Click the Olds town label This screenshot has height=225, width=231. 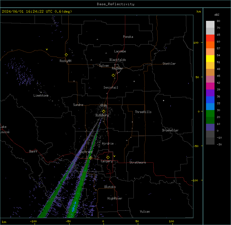[x=104, y=105]
